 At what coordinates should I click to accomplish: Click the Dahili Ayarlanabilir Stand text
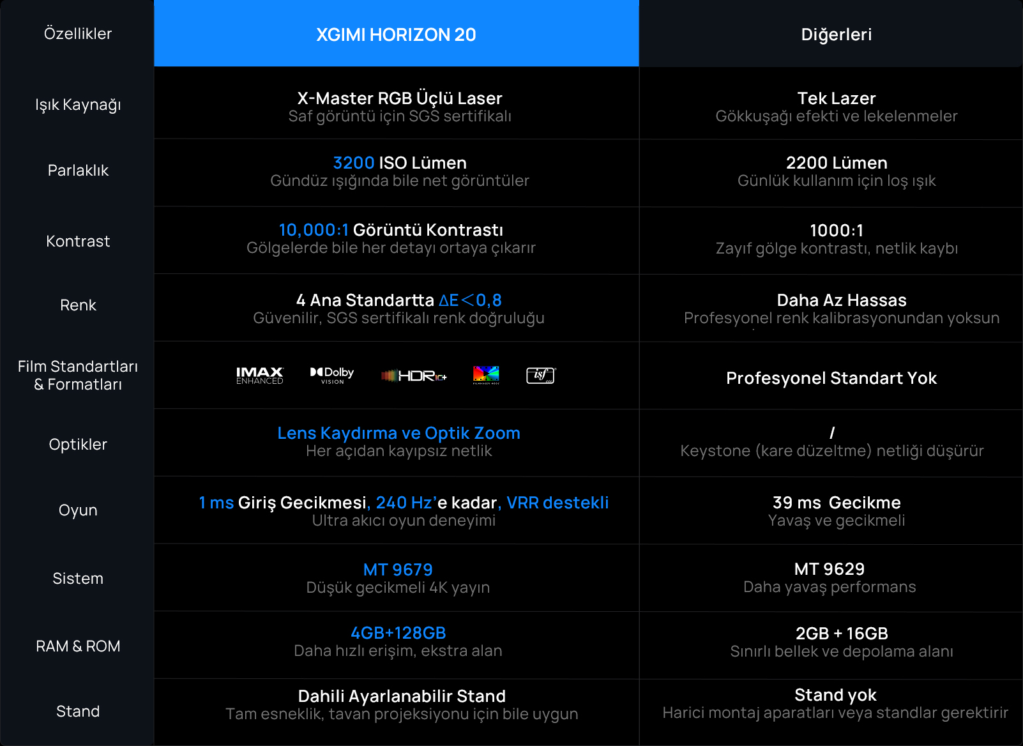[x=402, y=696]
